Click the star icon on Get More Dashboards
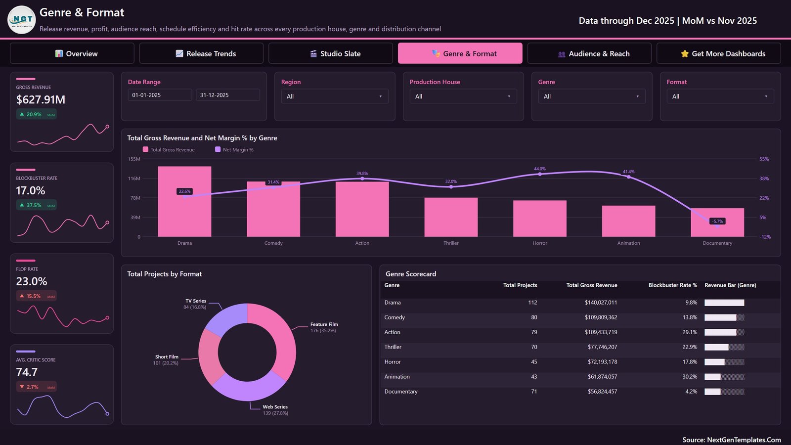The image size is (791, 445). pos(685,53)
